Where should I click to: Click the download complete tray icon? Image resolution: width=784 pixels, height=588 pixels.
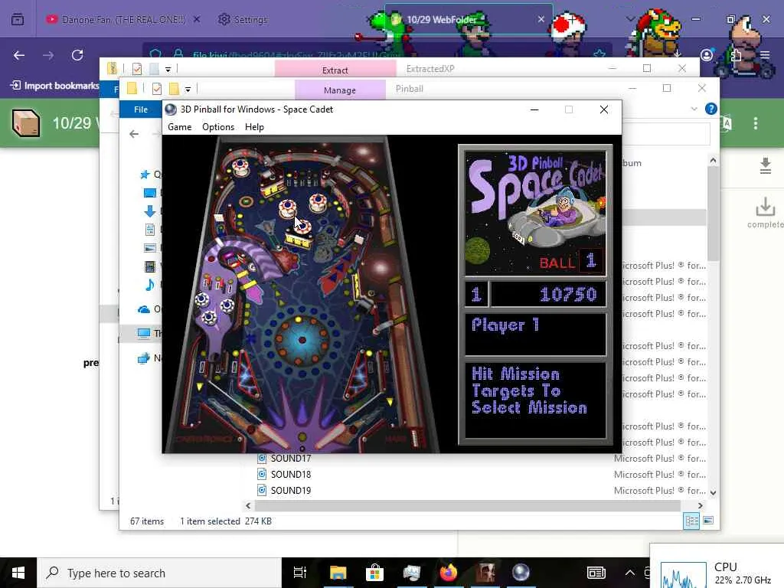[x=765, y=207]
